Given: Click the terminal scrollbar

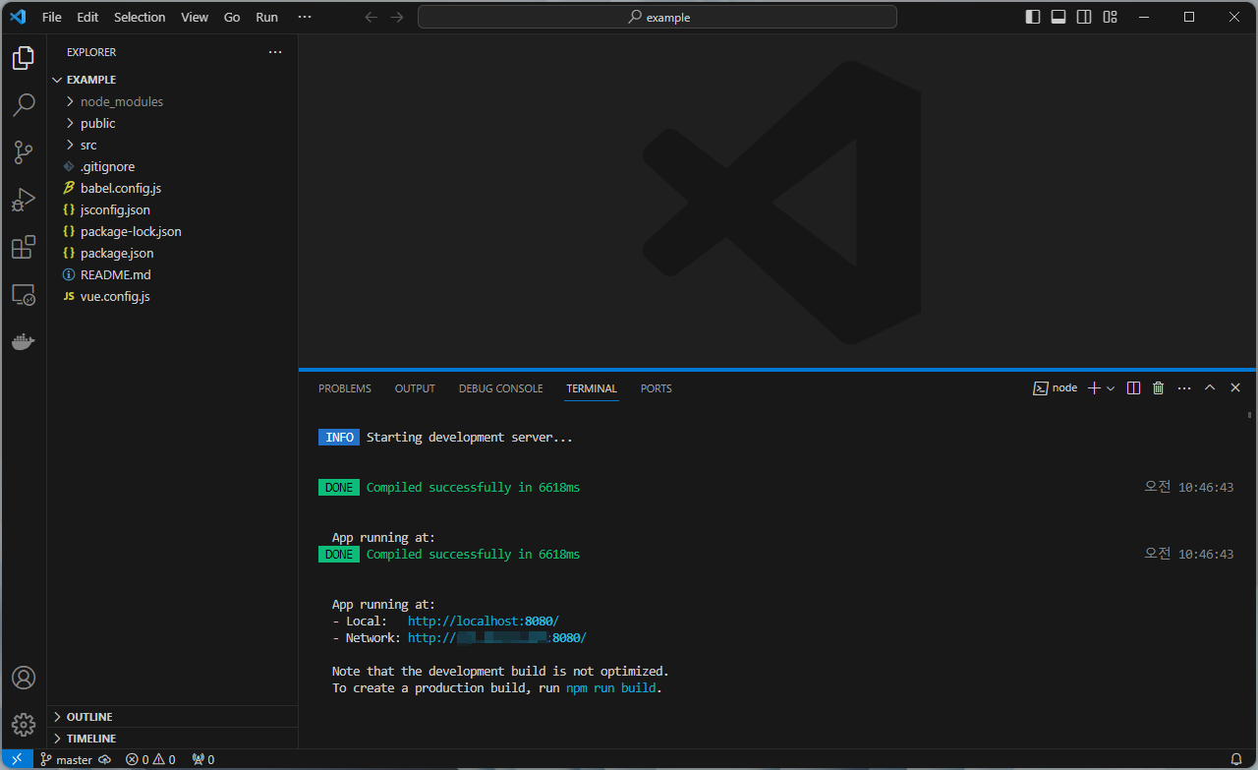Looking at the screenshot, I should tap(1250, 415).
